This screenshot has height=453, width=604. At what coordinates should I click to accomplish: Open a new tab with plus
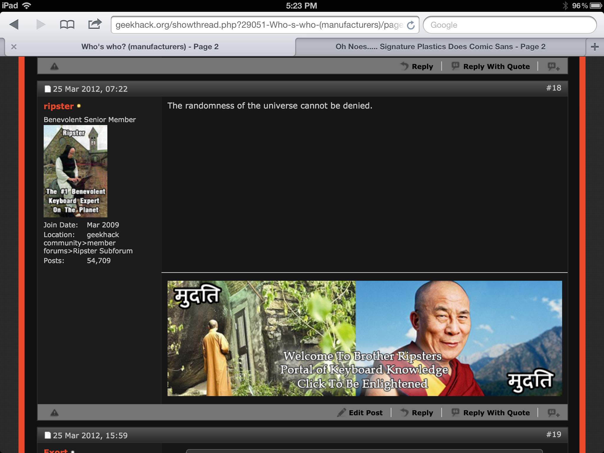(x=595, y=47)
